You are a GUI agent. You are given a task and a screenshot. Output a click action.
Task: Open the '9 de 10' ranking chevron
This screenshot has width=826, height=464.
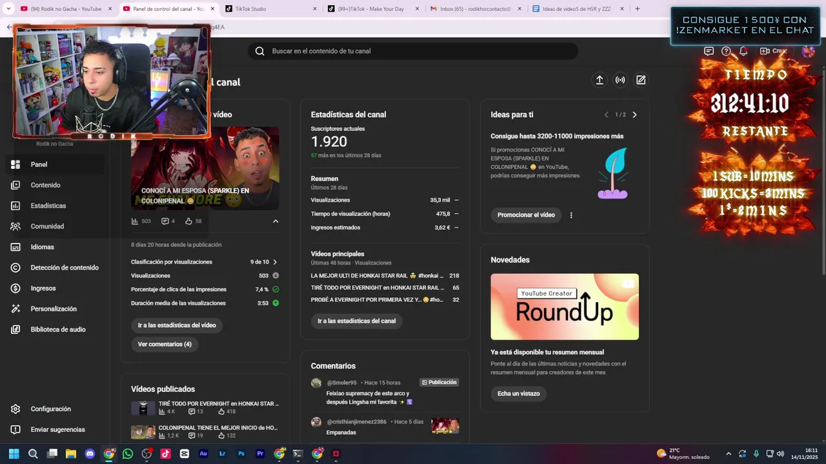pos(275,262)
